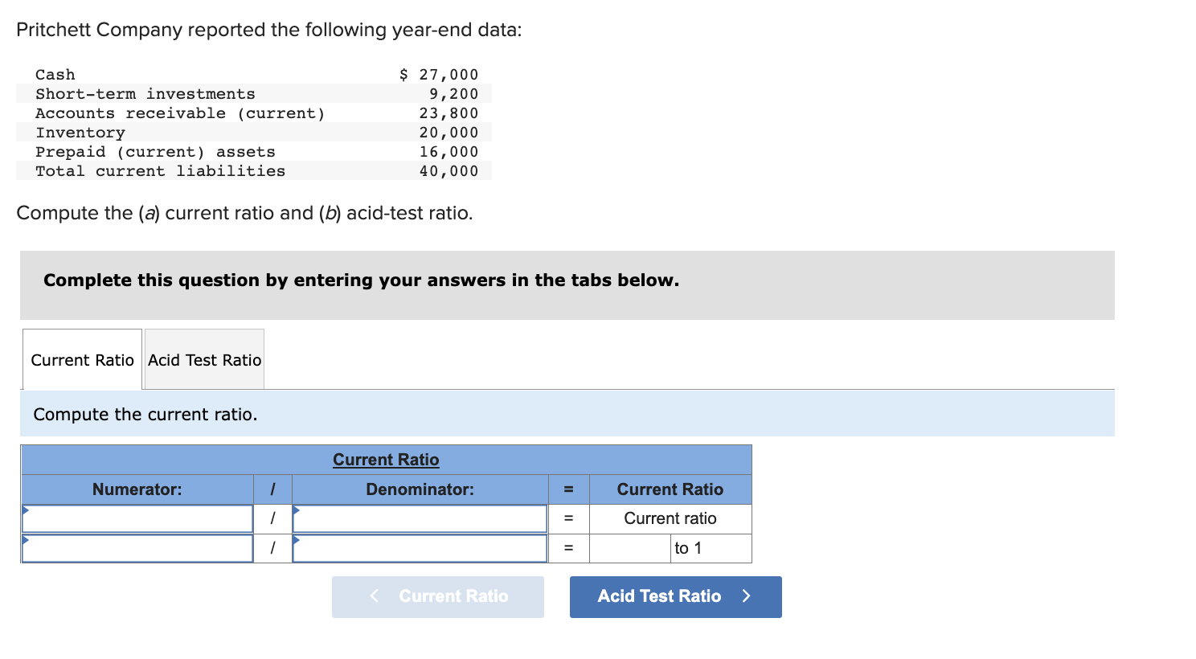
Task: Click the second-row denominator input field
Action: pos(420,548)
